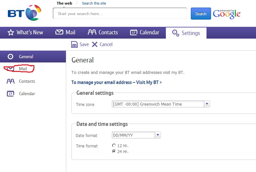Viewport: 256px width, 172px height.
Task: Click the Save button label
Action: point(84,44)
